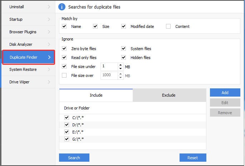
Task: Decrease File size under value with down arrow
Action: (x=120, y=68)
